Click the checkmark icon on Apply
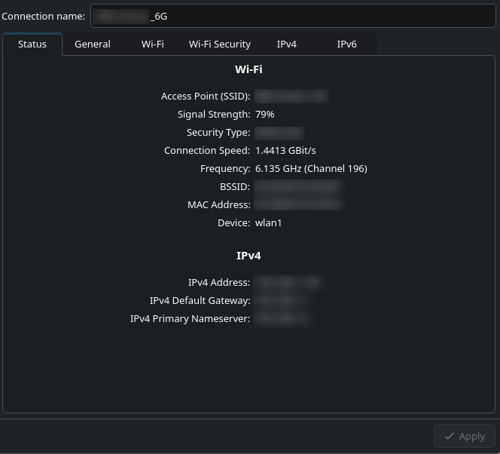The height and width of the screenshot is (454, 500). 450,436
